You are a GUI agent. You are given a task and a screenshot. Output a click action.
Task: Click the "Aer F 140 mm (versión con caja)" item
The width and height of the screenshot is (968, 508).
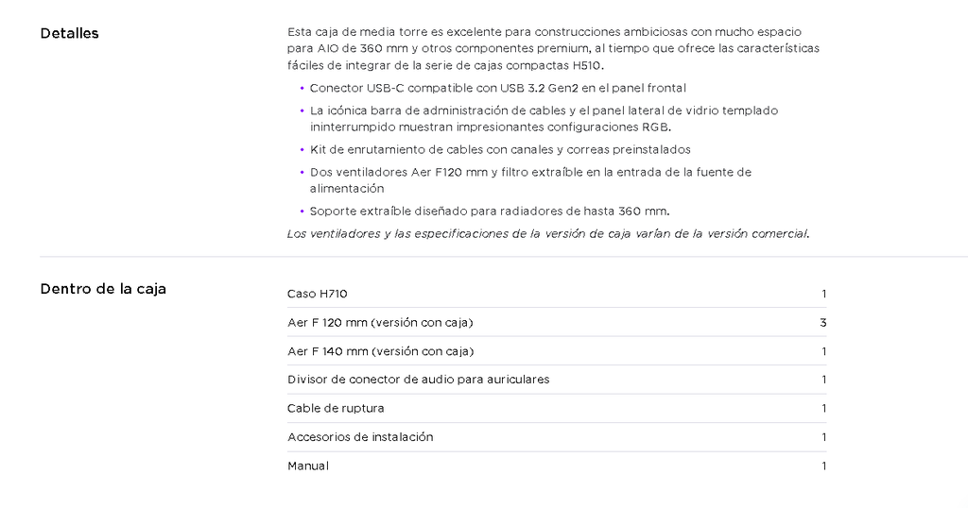pyautogui.click(x=380, y=351)
